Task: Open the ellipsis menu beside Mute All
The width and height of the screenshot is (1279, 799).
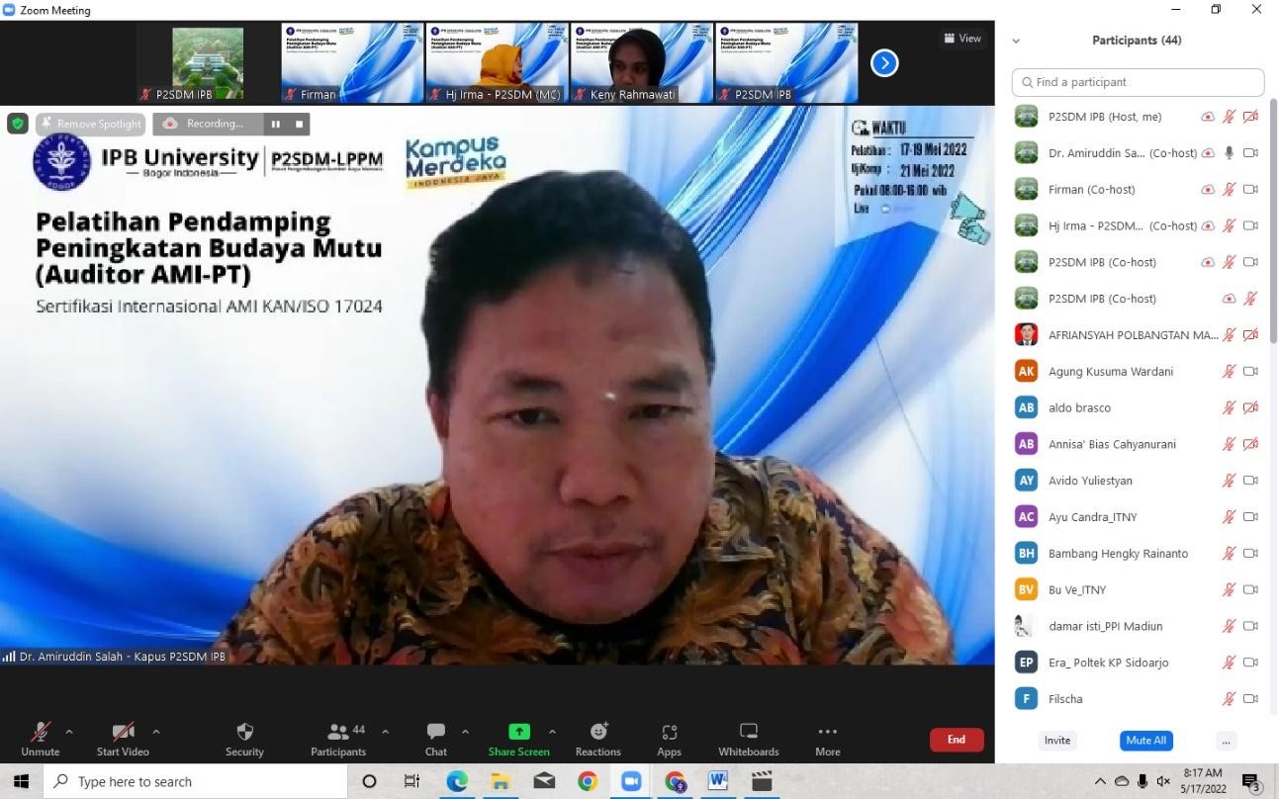Action: [x=1226, y=741]
